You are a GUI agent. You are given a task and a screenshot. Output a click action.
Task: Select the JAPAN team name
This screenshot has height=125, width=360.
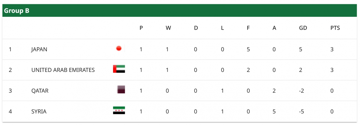click(x=39, y=49)
